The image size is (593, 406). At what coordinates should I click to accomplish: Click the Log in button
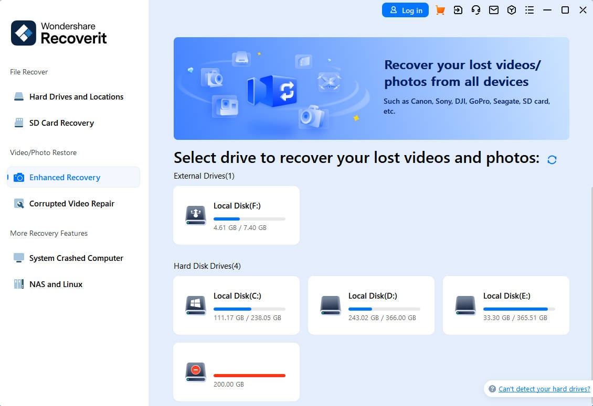click(x=405, y=10)
